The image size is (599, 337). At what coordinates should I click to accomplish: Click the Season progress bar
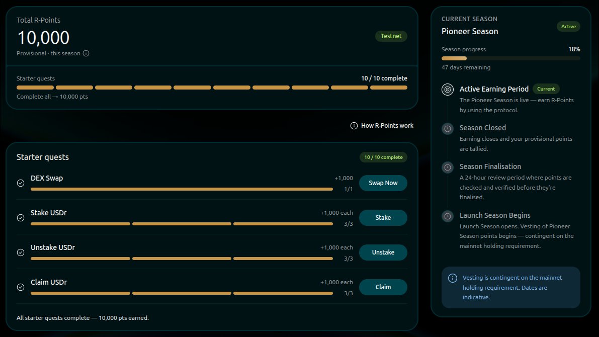[x=511, y=58]
